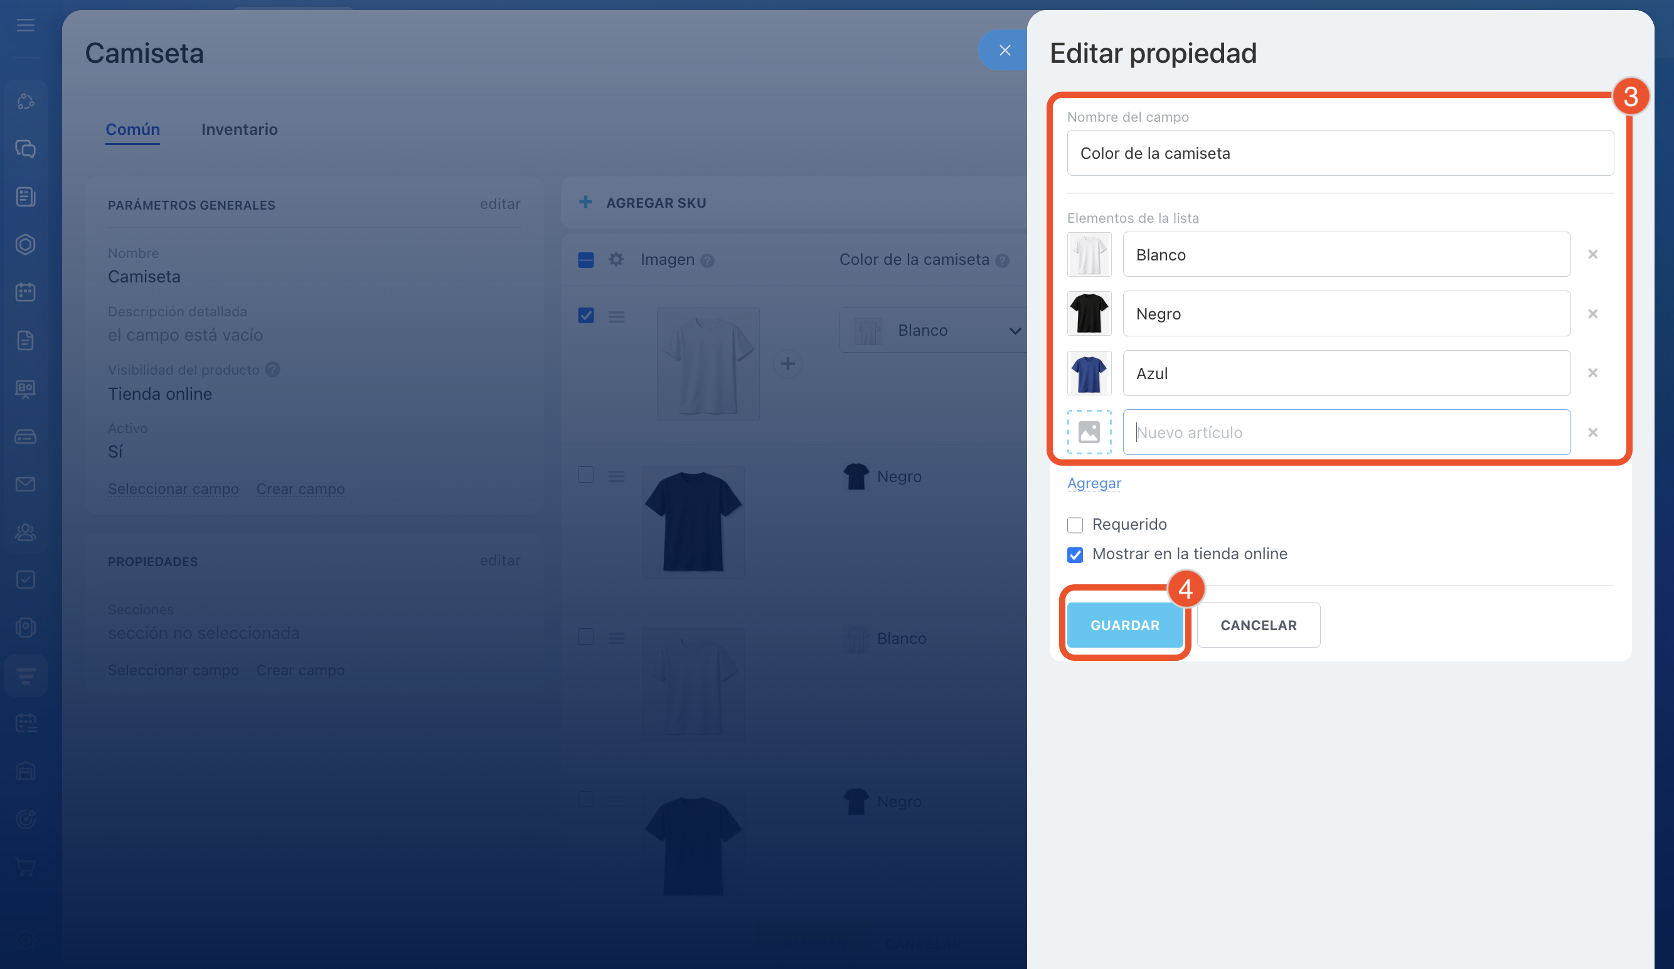Delete the Azul list element
This screenshot has width=1674, height=969.
point(1592,373)
